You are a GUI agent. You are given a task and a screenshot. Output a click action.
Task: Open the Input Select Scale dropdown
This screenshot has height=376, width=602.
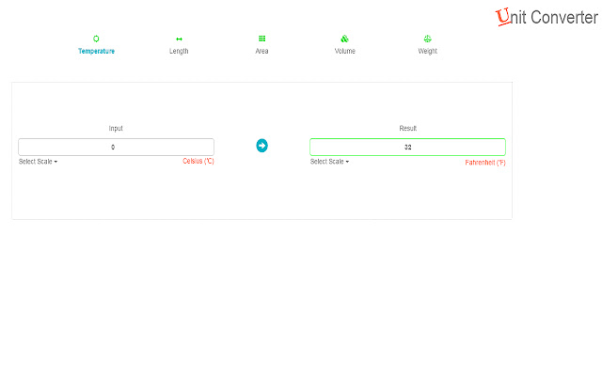coord(38,162)
